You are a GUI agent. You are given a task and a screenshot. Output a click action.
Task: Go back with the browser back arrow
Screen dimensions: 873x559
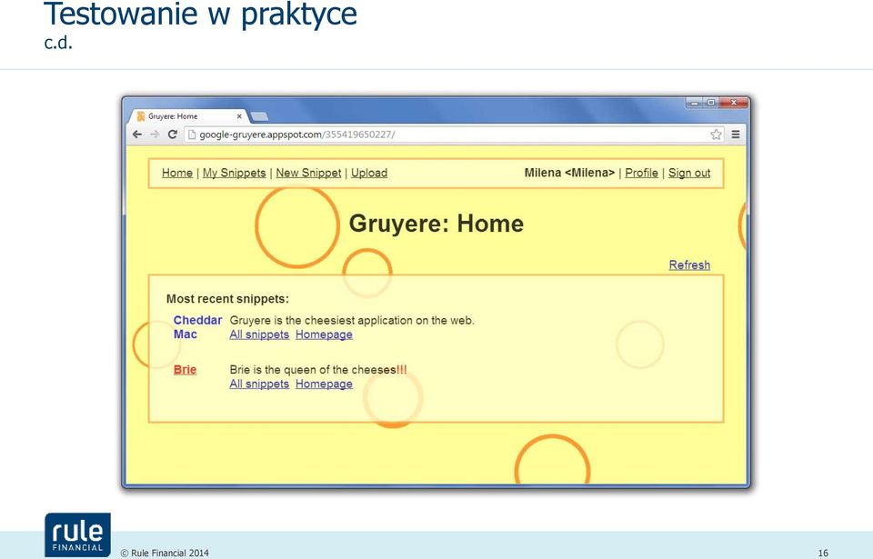[137, 135]
